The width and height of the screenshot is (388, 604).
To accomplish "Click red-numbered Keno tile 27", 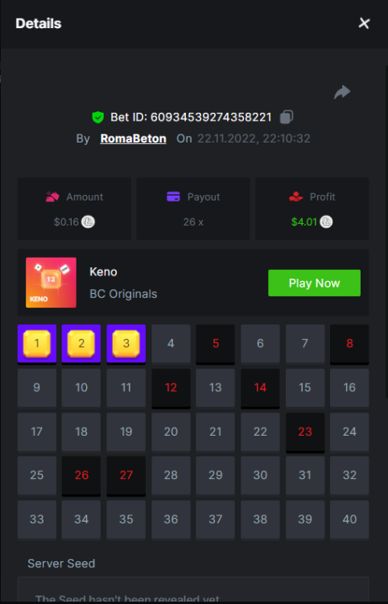I will [126, 476].
